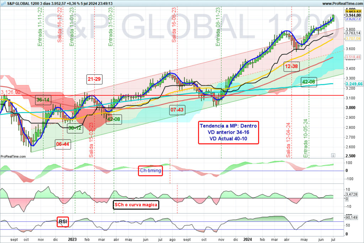
Task: Click the Entrada 11-11-22 marker label
Action: click(x=40, y=27)
